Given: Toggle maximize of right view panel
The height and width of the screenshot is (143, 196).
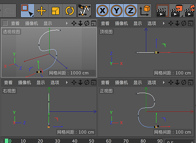Looking at the screenshot, I should click(94, 83).
